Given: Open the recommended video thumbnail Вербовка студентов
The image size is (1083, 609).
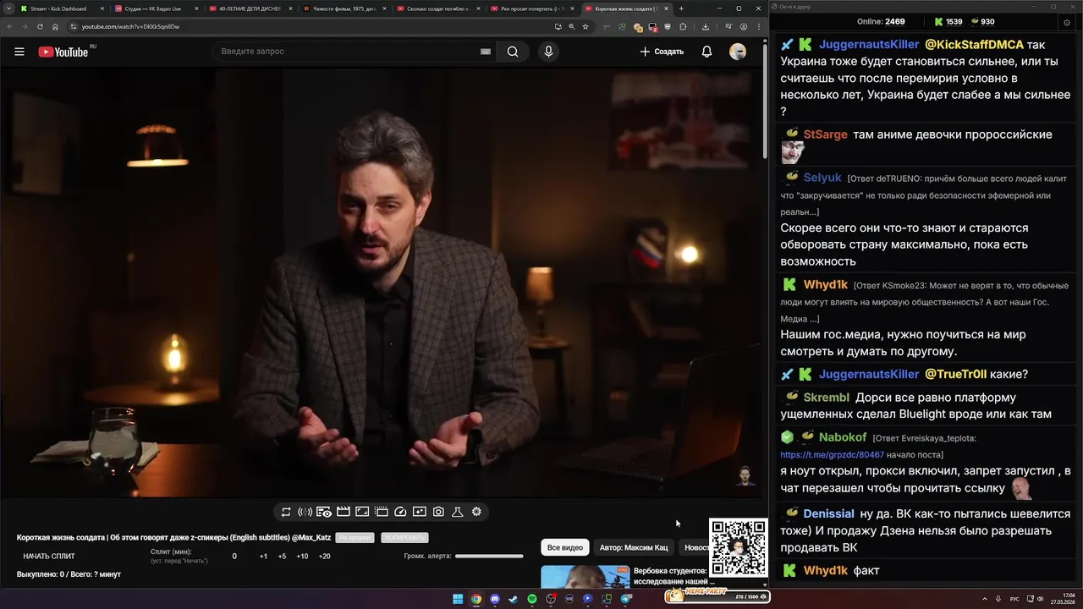Looking at the screenshot, I should [585, 577].
